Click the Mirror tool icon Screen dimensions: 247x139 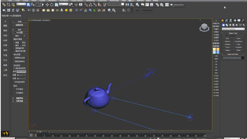[x=127, y=5]
